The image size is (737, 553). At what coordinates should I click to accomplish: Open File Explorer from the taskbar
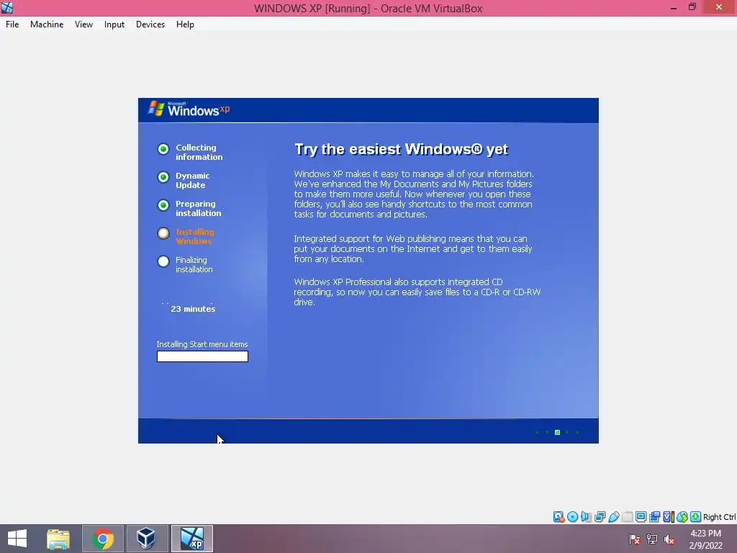pyautogui.click(x=58, y=539)
